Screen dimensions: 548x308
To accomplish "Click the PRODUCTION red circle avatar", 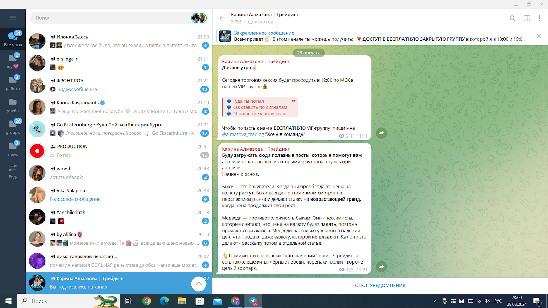I will click(x=37, y=151).
